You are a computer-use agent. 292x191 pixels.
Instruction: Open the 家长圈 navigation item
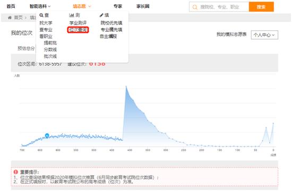tap(143, 6)
